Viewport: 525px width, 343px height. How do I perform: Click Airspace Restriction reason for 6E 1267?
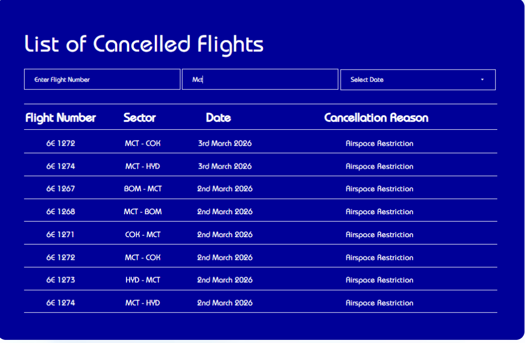coord(379,189)
